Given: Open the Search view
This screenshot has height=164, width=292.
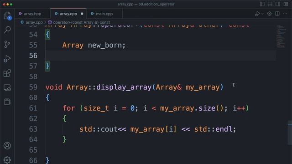Looking at the screenshot, I should tap(7, 30).
